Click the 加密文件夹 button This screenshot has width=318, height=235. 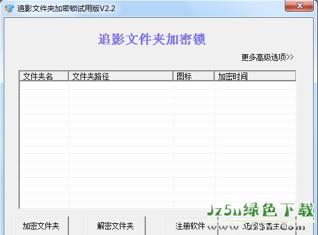click(41, 226)
